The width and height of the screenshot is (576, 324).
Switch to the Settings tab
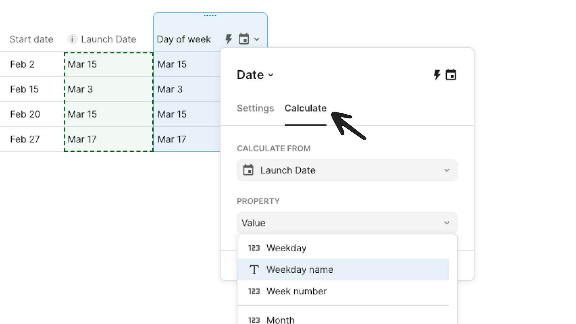(x=255, y=108)
